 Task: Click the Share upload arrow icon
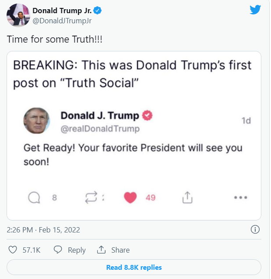tap(101, 250)
